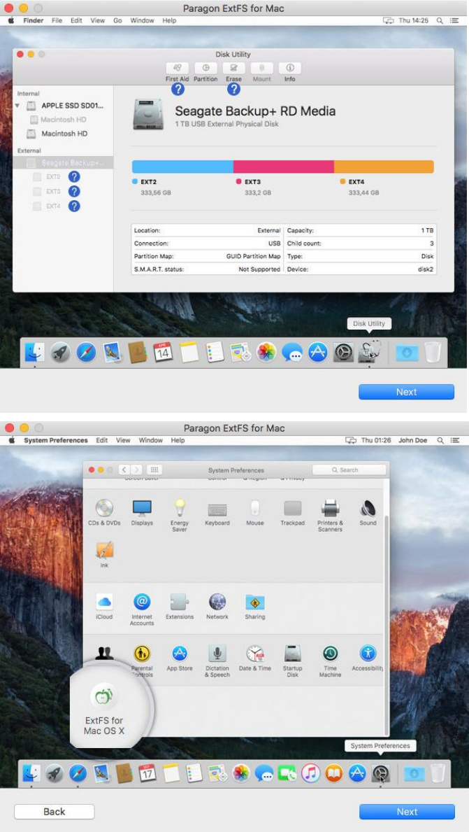Open the Displays preference pane
Screen dimensions: 469x832
pyautogui.click(x=142, y=508)
